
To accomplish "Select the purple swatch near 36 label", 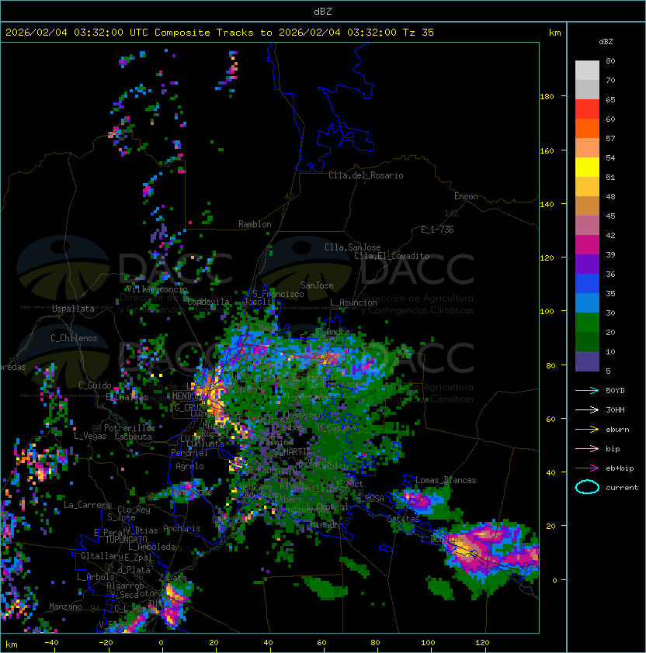I will pos(587,264).
